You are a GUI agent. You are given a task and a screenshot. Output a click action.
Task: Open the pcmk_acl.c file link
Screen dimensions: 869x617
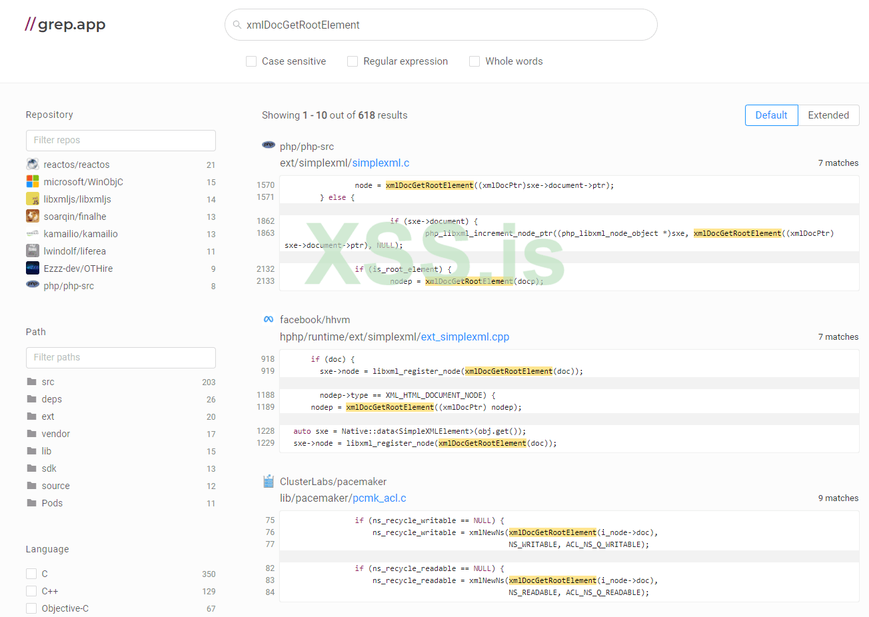click(379, 498)
